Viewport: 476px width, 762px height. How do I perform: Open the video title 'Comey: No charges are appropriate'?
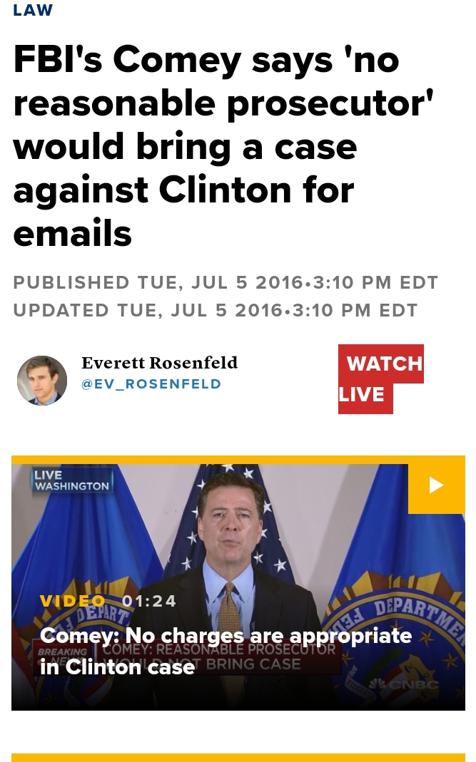[226, 651]
